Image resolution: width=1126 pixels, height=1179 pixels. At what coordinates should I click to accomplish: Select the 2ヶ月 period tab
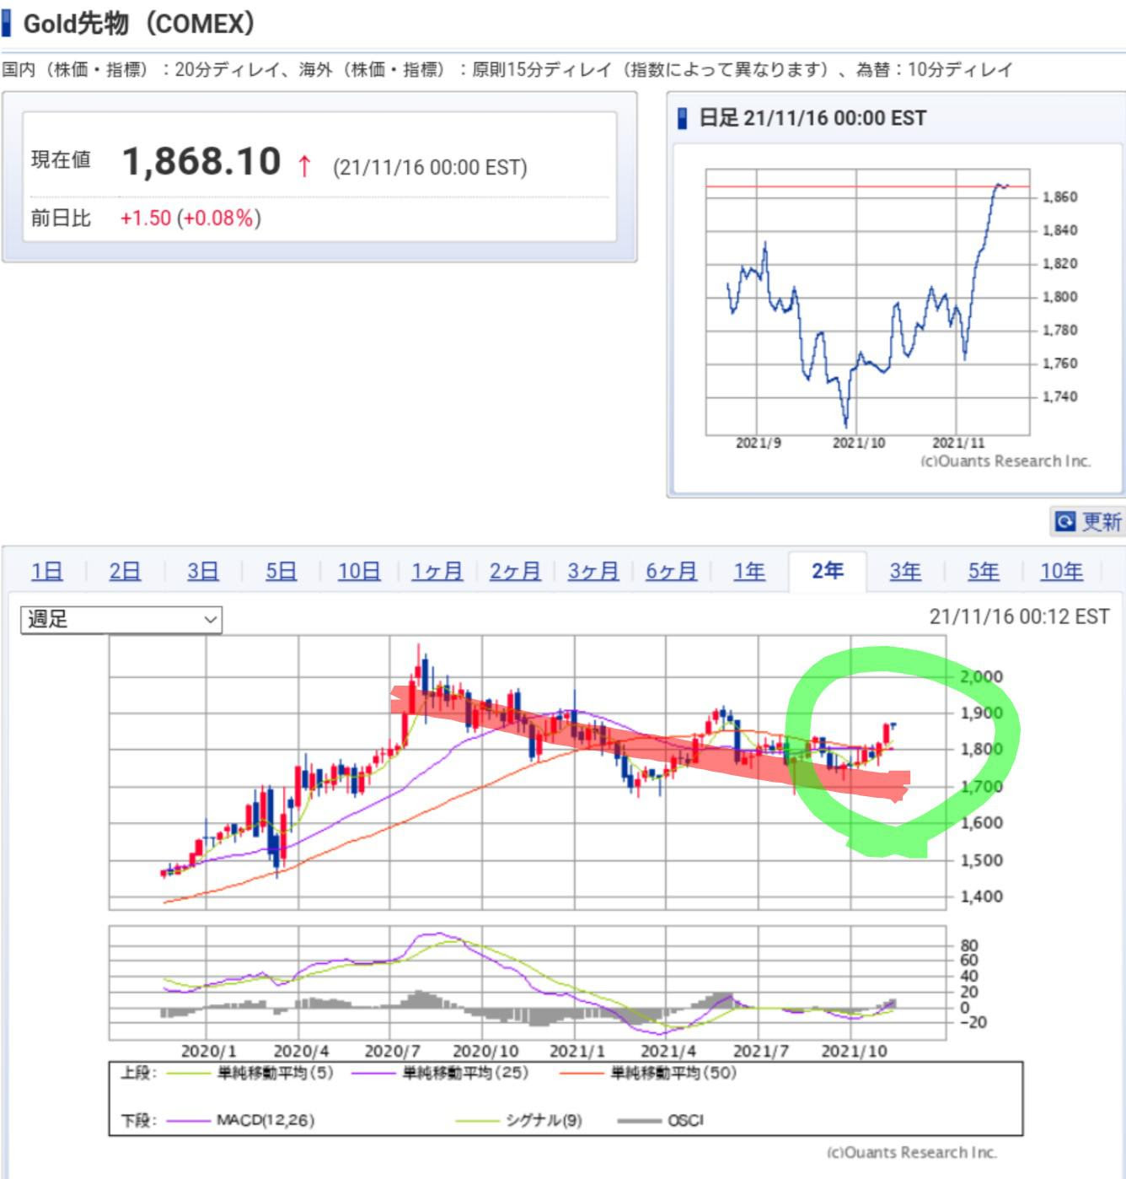(515, 572)
